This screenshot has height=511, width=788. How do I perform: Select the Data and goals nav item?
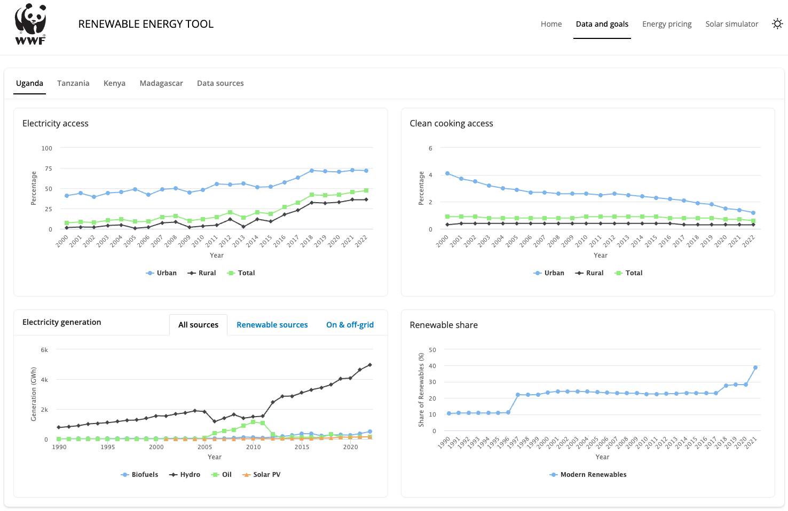click(x=602, y=24)
